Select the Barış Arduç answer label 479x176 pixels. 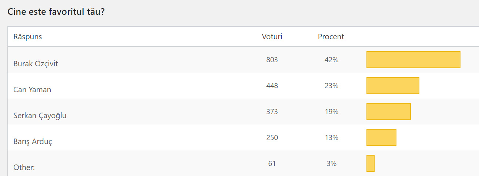(33, 142)
